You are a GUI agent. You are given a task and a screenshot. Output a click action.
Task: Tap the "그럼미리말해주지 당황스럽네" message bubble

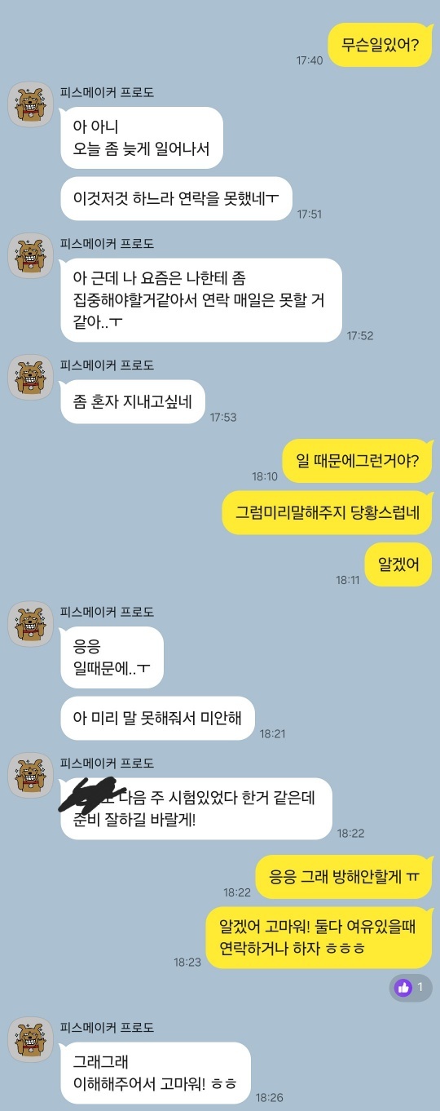[x=327, y=512]
